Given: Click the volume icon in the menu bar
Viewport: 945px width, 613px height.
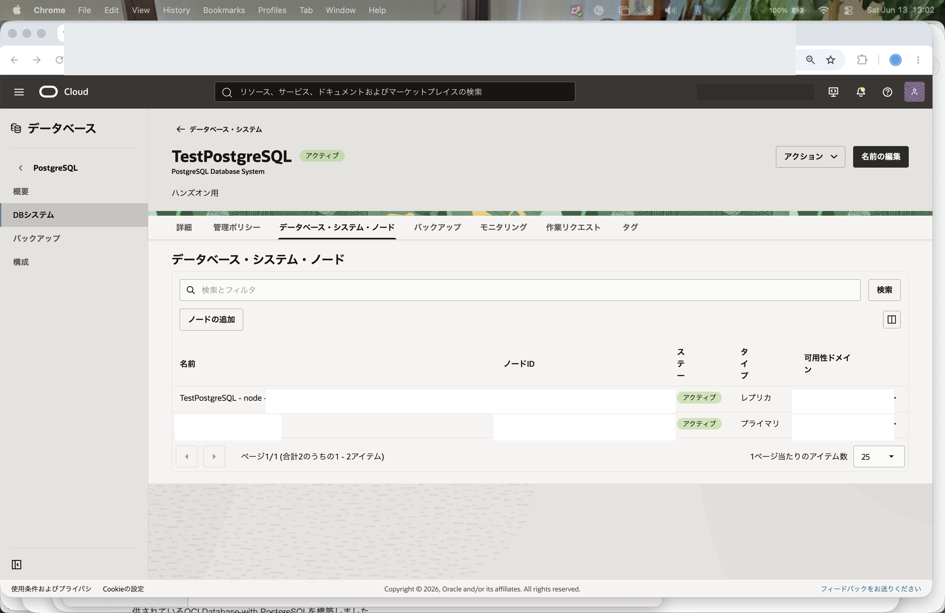Looking at the screenshot, I should click(x=670, y=10).
